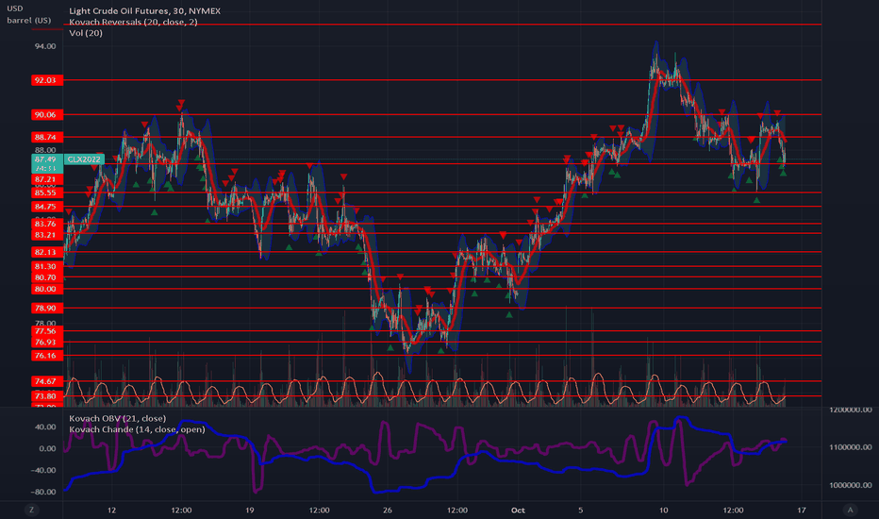Select the Kovach OBV indicator legend
This screenshot has width=879, height=519.
(x=117, y=418)
